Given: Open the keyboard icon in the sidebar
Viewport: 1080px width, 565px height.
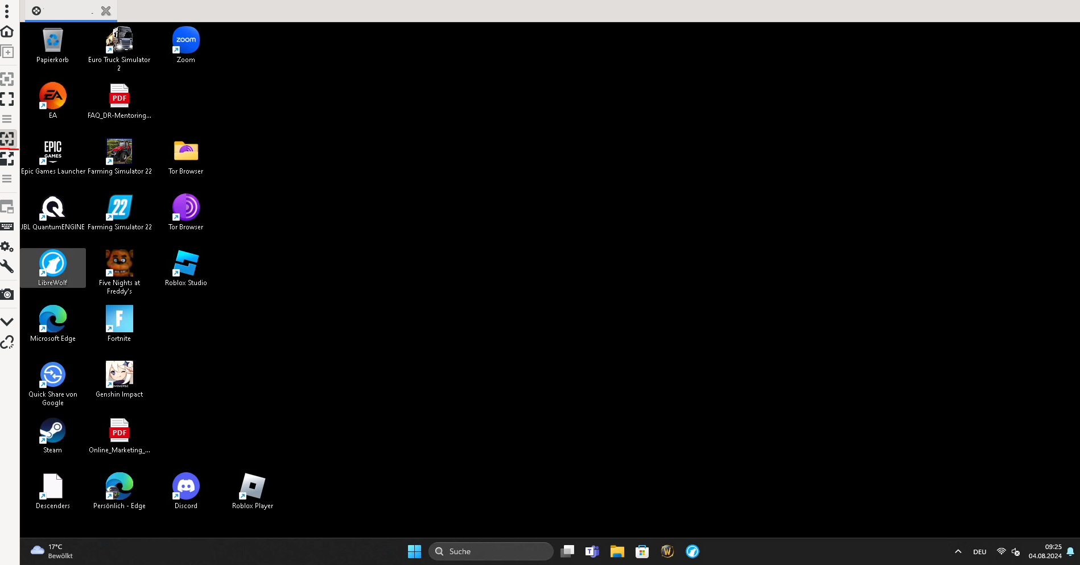Looking at the screenshot, I should [x=7, y=226].
